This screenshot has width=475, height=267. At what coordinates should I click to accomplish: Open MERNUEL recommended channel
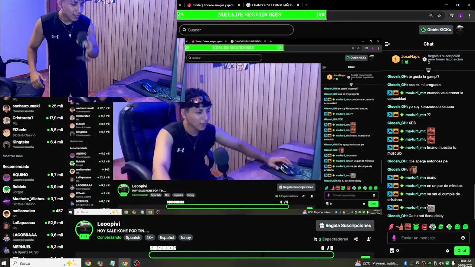(x=33, y=249)
